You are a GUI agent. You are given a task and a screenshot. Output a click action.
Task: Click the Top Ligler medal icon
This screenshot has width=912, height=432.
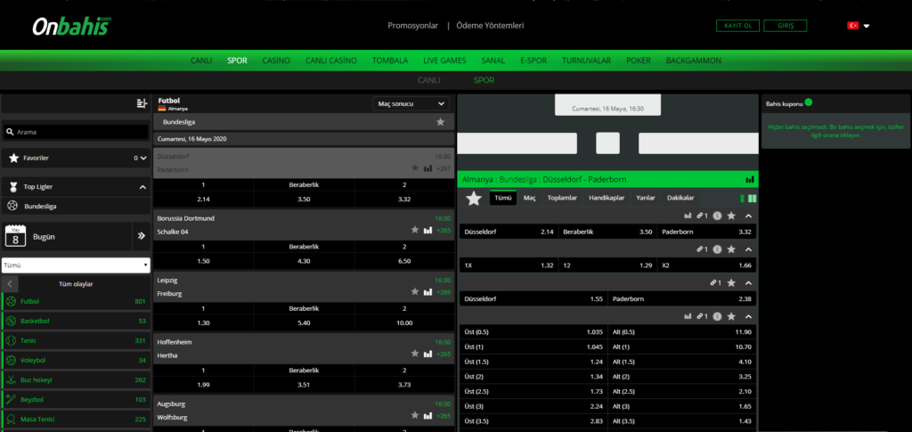pos(13,187)
